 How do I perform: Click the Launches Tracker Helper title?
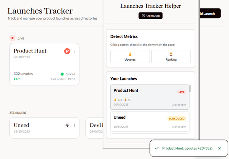151,6
